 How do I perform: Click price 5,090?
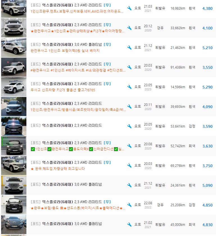(x=207, y=185)
